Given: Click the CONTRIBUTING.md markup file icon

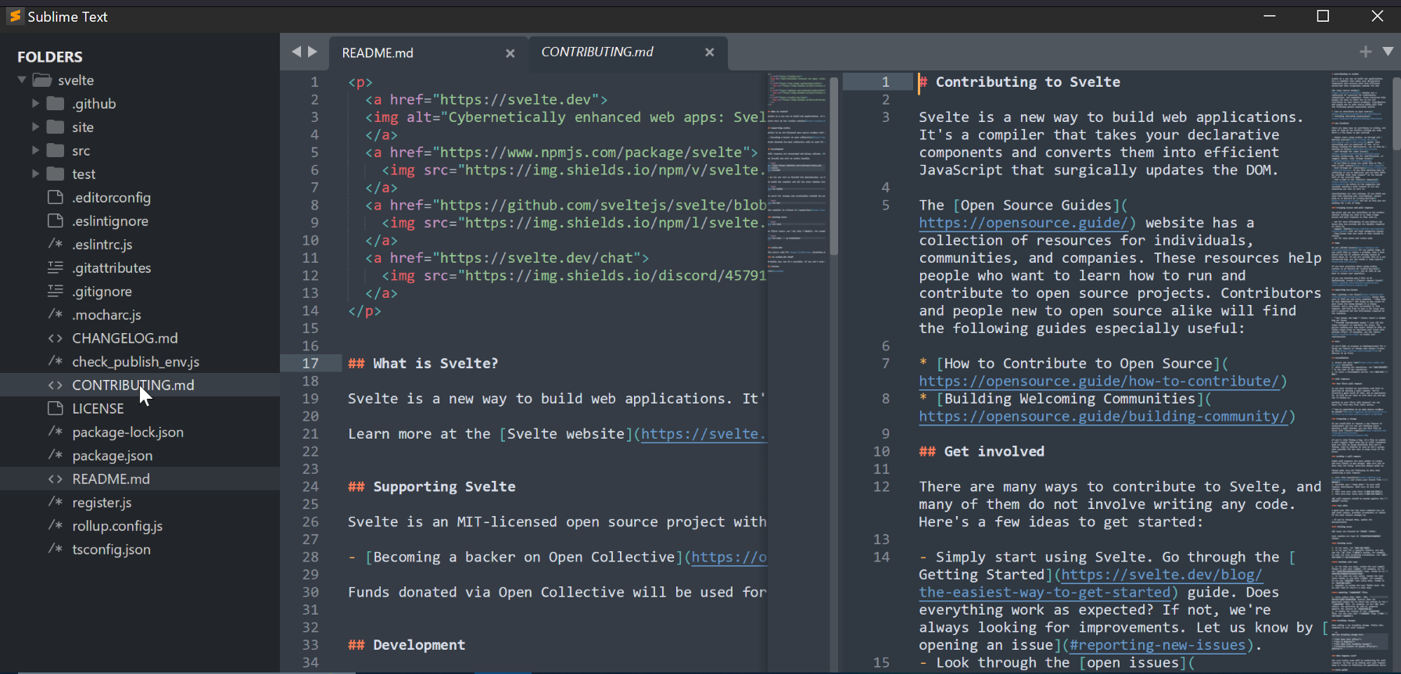Looking at the screenshot, I should [x=56, y=385].
